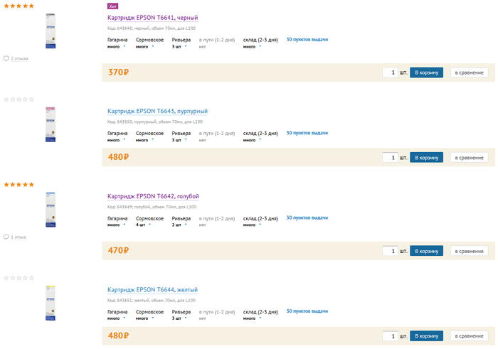498x349 pixels.
Task: Open Картридж EPSON T6642, голубой link
Action: [x=153, y=196]
